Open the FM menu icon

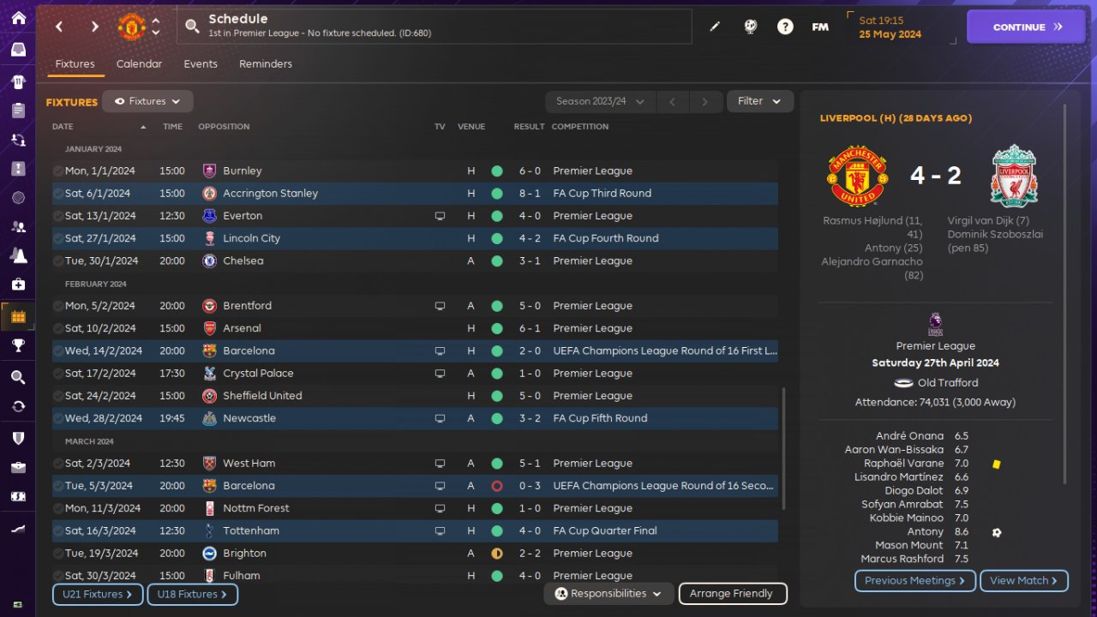820,27
